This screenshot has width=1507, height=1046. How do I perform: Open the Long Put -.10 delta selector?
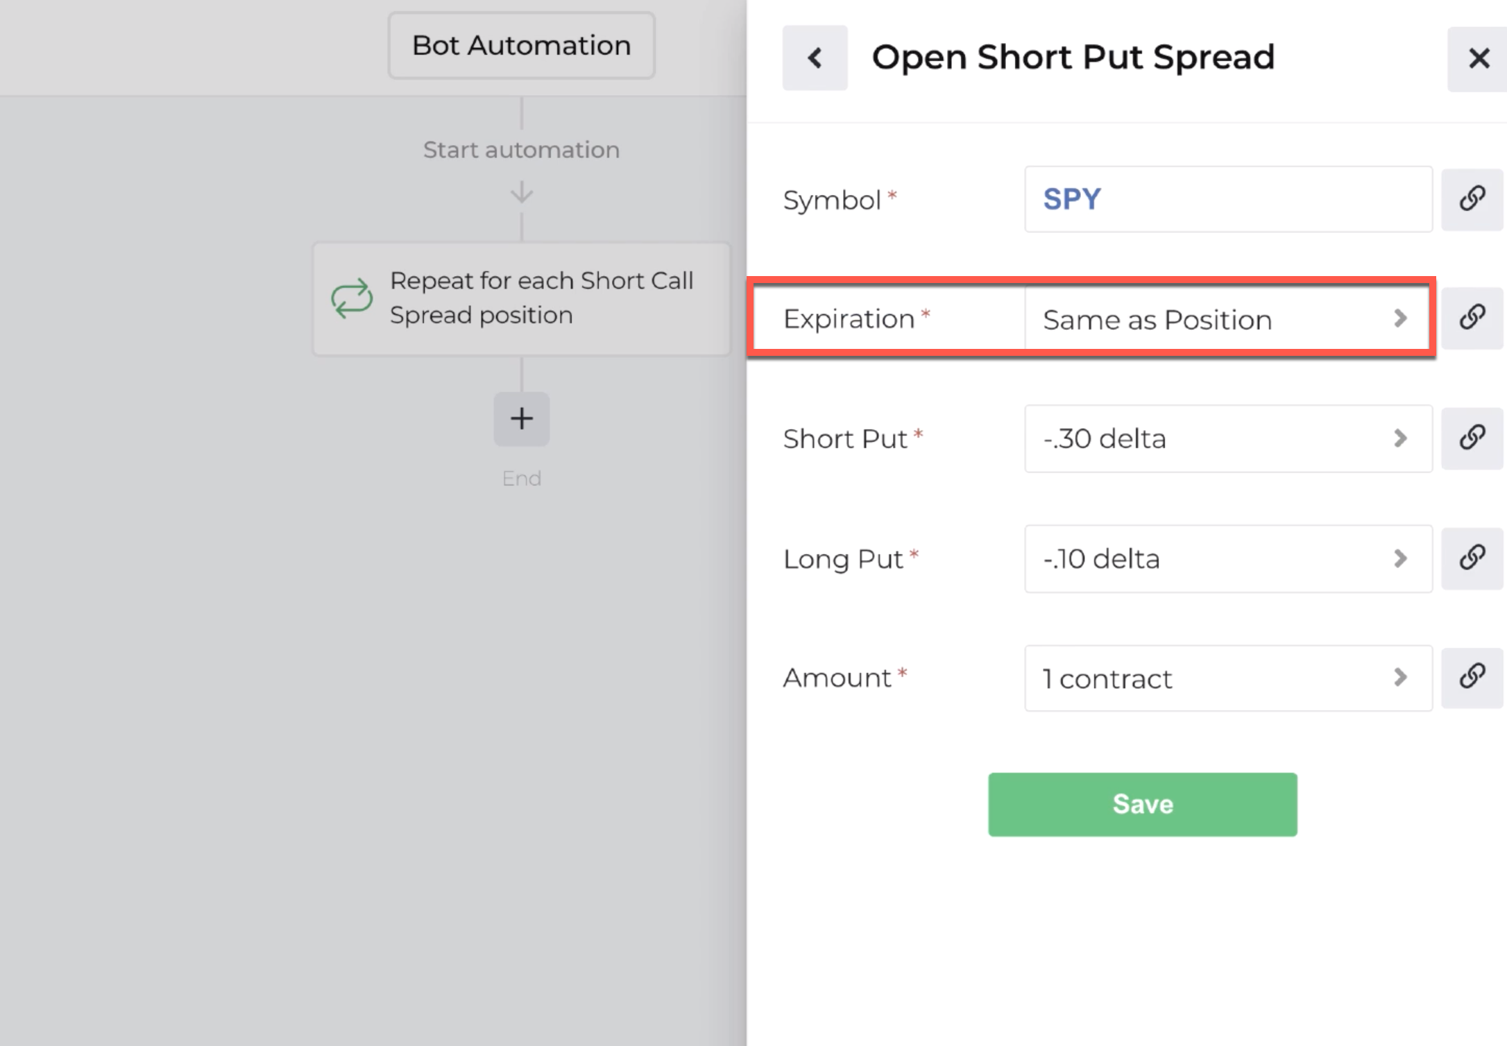[1228, 558]
